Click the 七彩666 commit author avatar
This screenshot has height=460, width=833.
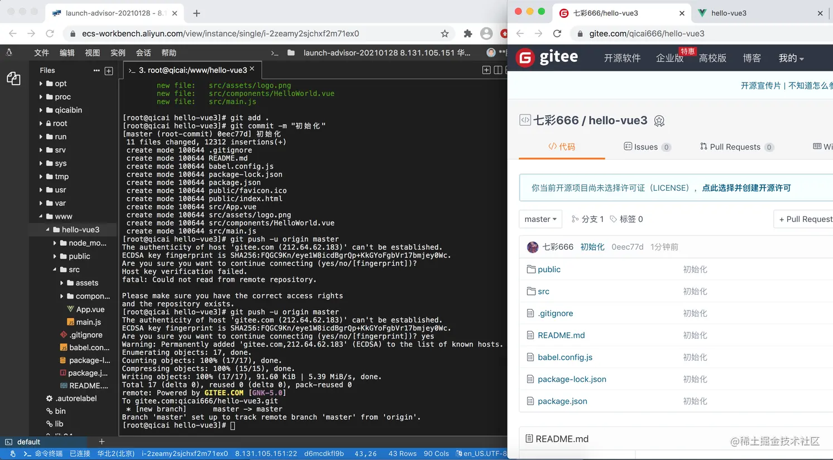533,247
